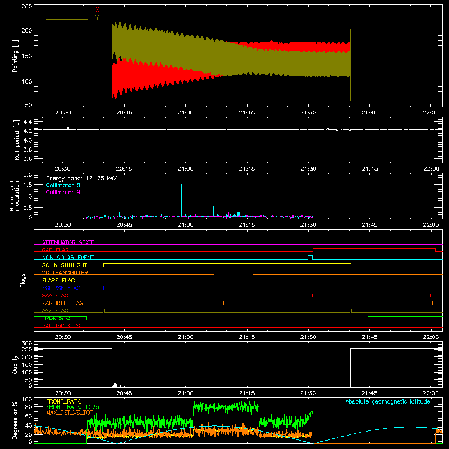This screenshot has width=449, height=449.
Task: Click the Collimator 9 legend entry
Action: coord(63,192)
